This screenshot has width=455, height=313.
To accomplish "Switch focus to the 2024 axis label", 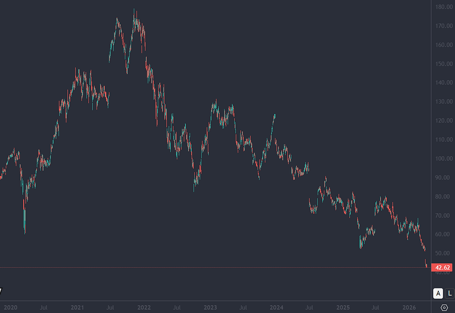I will [278, 307].
